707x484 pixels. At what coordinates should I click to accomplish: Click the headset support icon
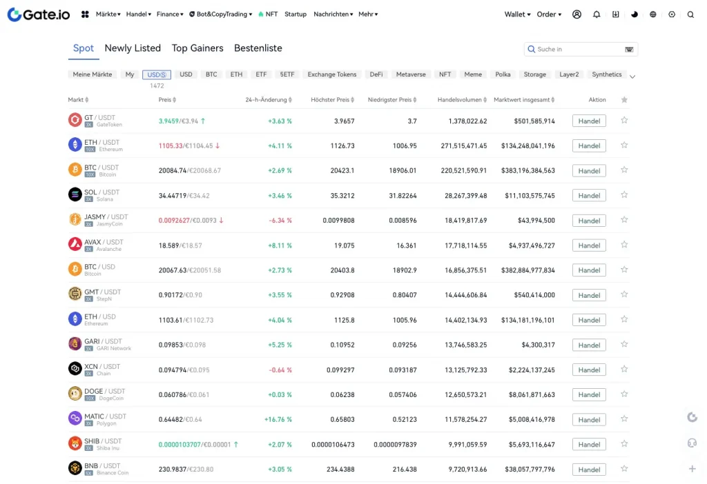(x=692, y=443)
